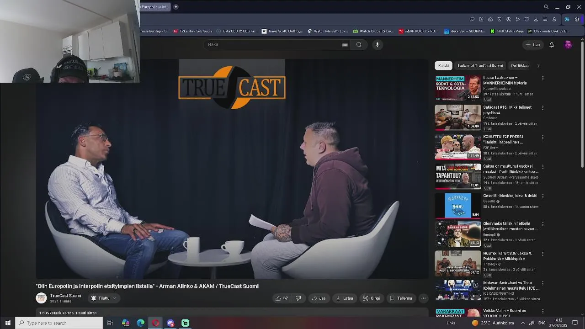The image size is (585, 329).
Task: Open the ENG language indicator in system tray
Action: point(542,323)
